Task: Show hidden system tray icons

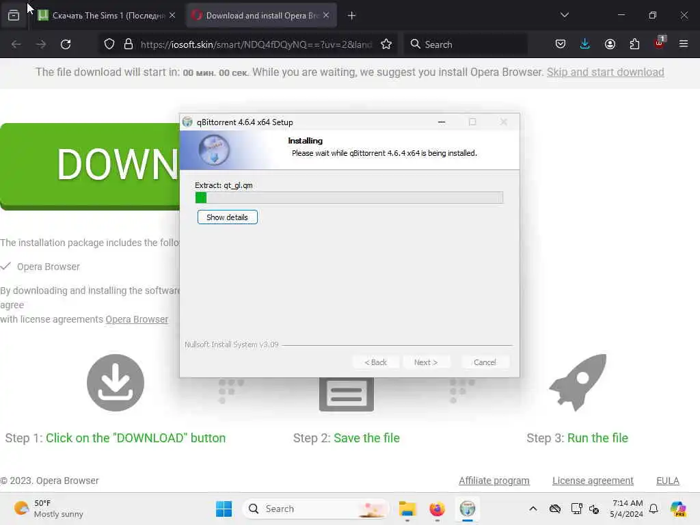Action: (x=533, y=509)
